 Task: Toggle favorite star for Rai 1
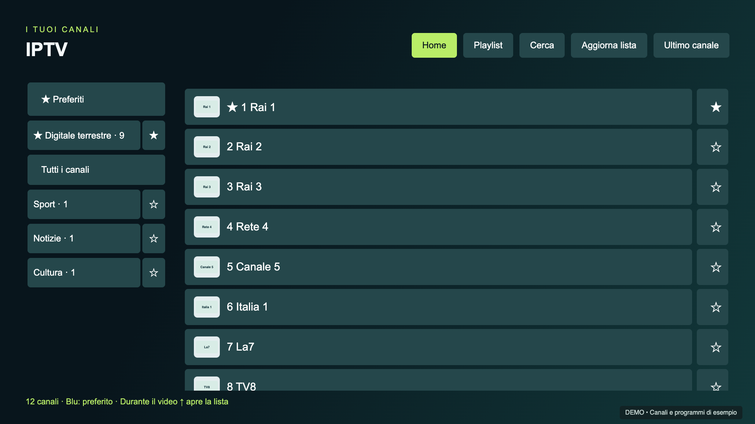[x=712, y=107]
